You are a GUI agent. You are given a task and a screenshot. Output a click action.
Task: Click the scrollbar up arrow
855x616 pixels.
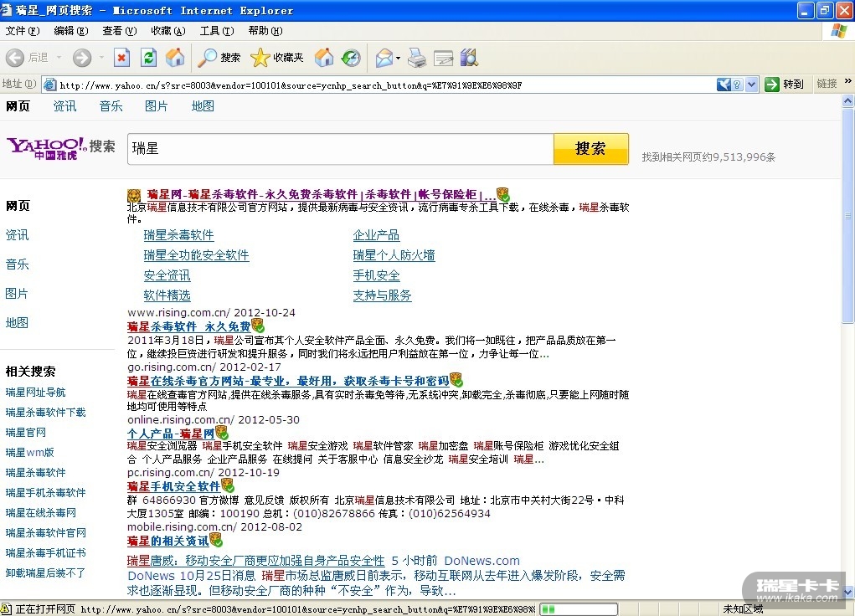coord(848,100)
